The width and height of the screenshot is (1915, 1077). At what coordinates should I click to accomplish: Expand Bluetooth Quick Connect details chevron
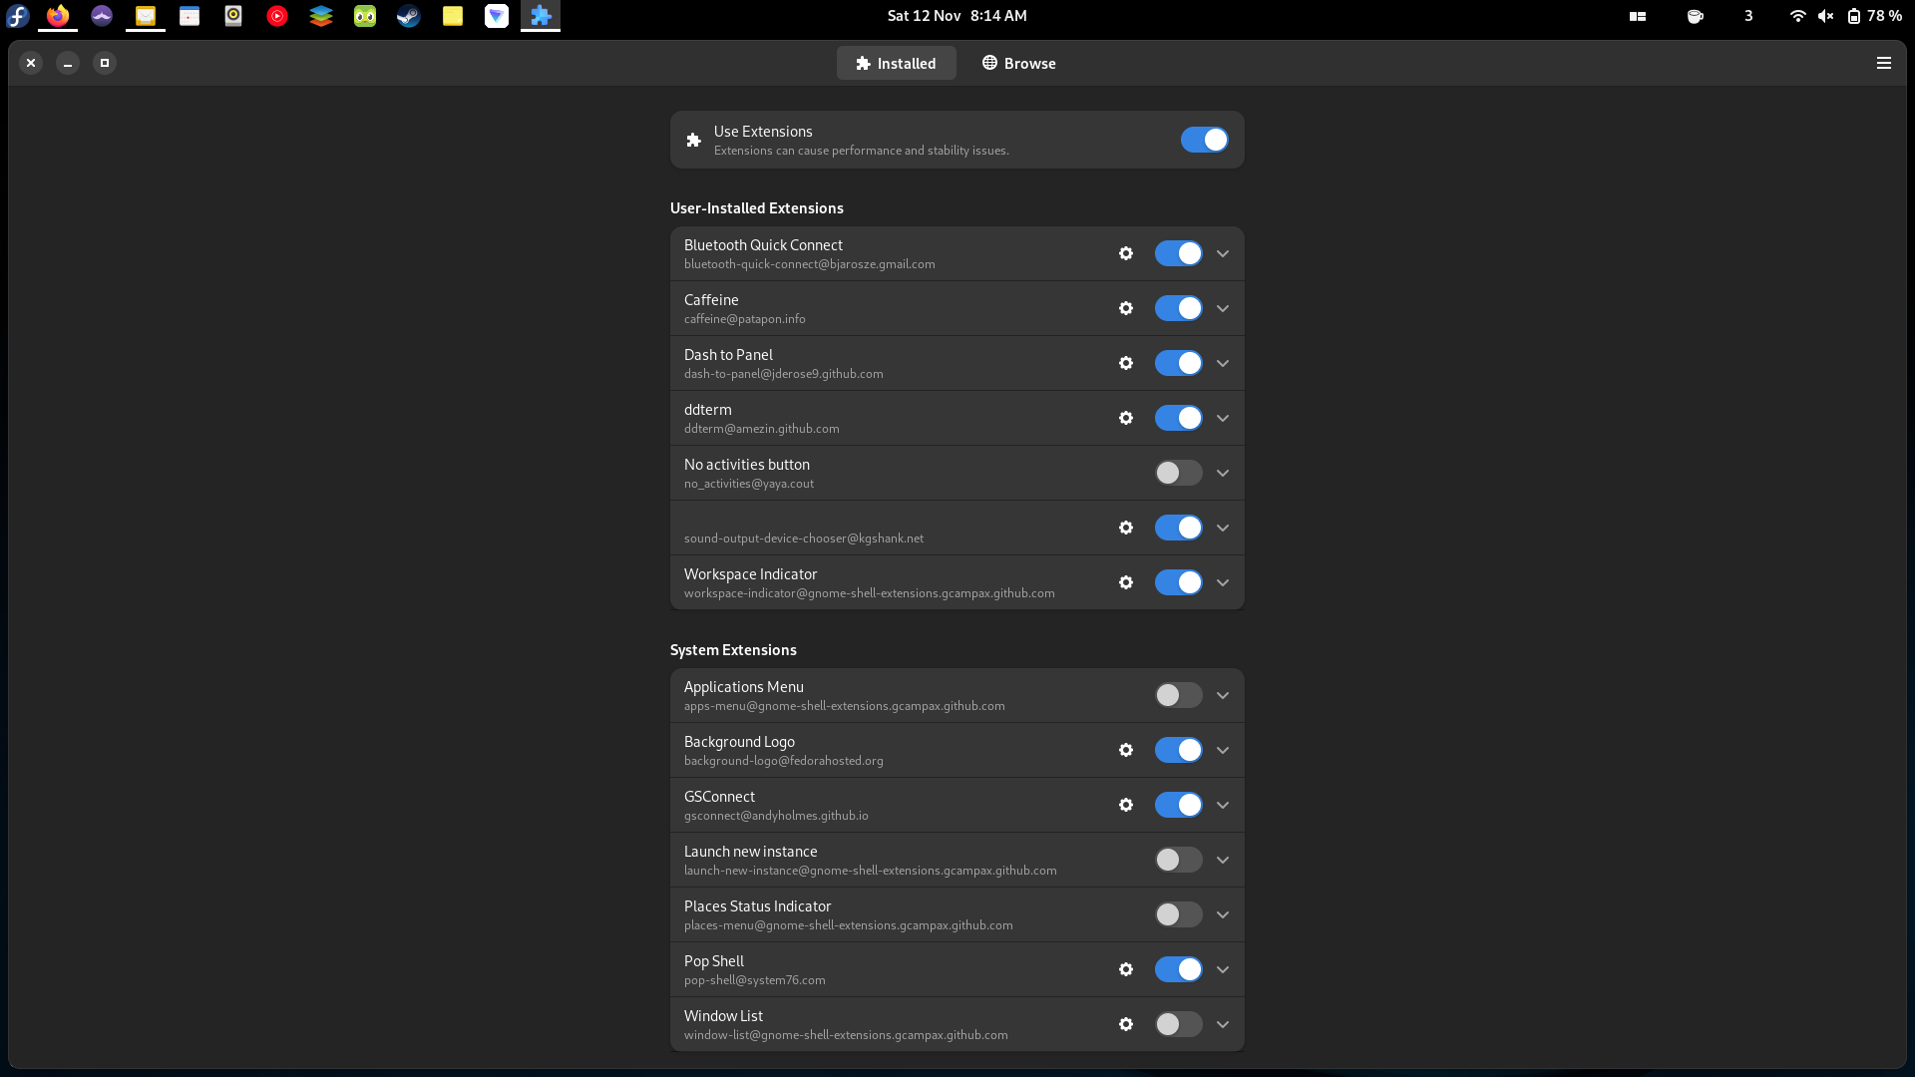pyautogui.click(x=1223, y=253)
